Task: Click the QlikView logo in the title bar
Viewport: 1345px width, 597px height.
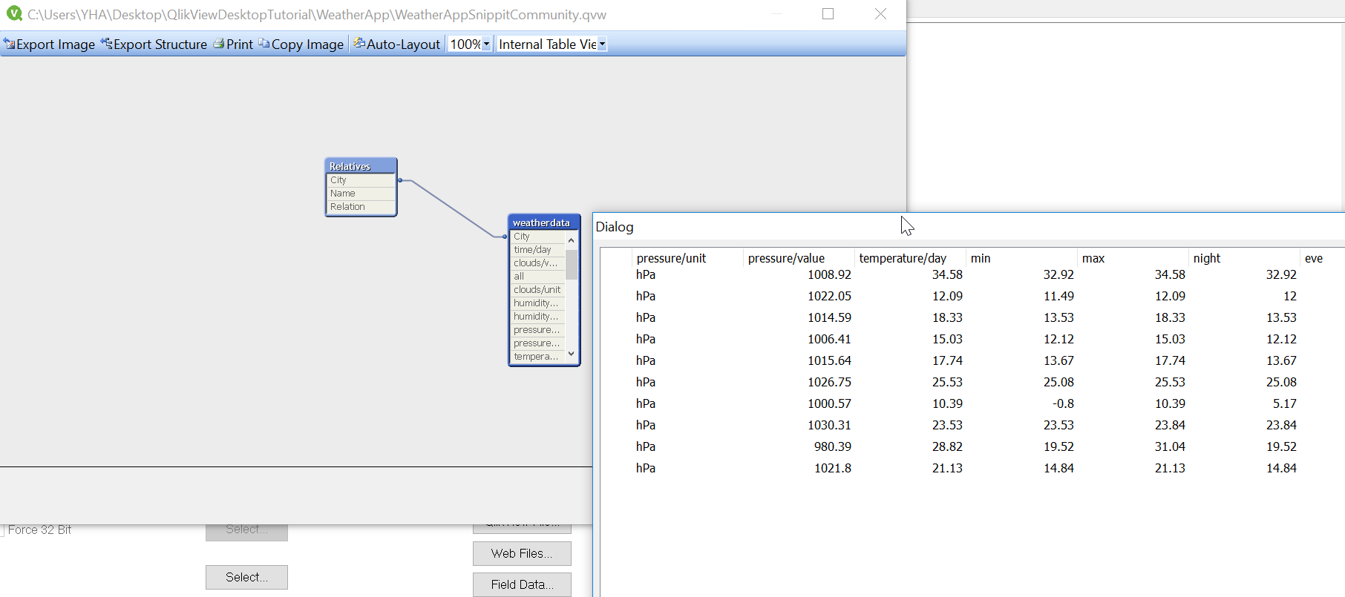Action: [14, 14]
